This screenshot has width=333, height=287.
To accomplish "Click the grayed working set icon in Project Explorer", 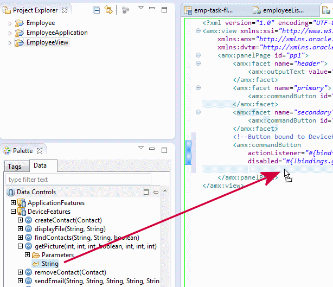I will tap(125, 10).
